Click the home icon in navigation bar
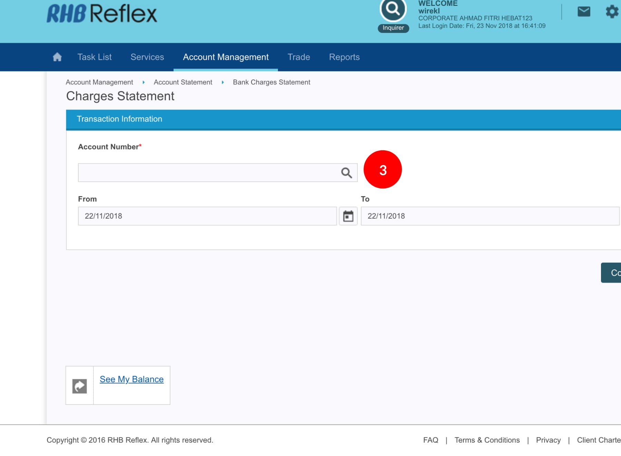The image size is (621, 456). point(57,57)
